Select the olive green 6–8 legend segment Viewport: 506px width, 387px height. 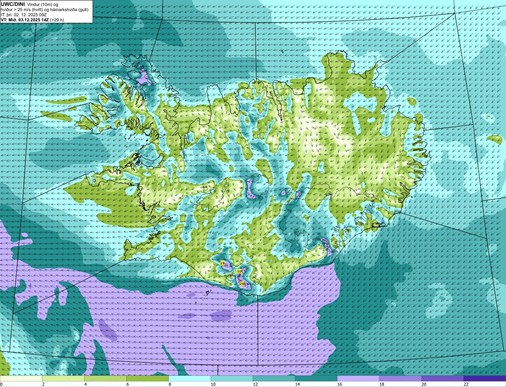click(x=147, y=378)
